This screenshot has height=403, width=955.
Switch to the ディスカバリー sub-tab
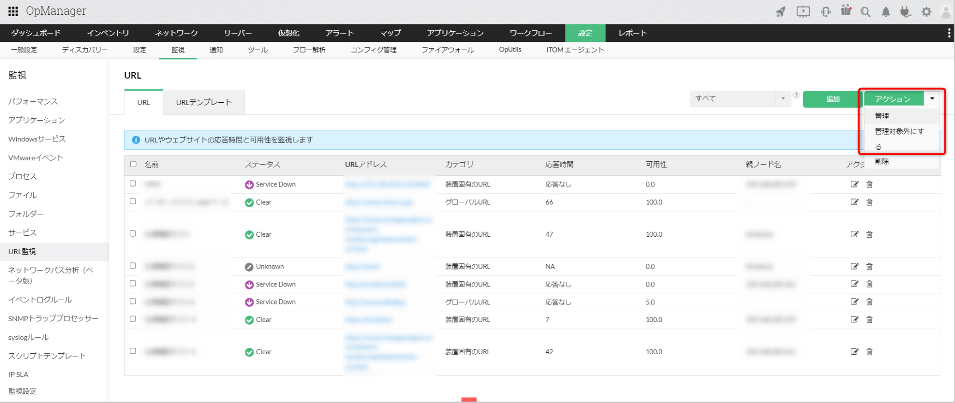(85, 50)
